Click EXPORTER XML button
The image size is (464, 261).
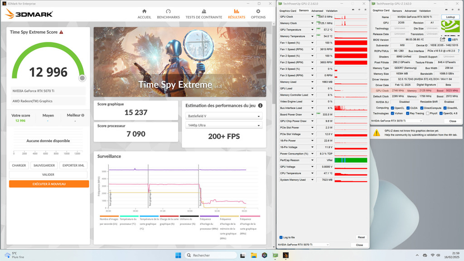(x=73, y=165)
